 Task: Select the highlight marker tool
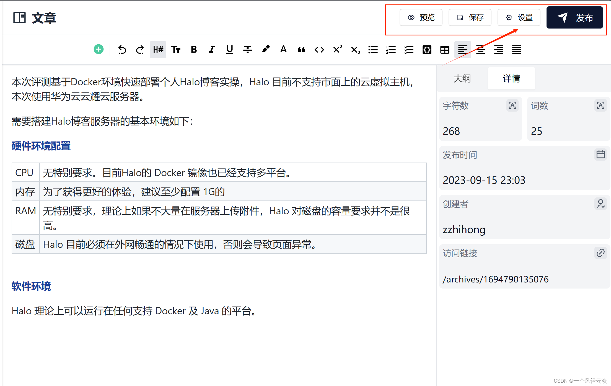265,50
